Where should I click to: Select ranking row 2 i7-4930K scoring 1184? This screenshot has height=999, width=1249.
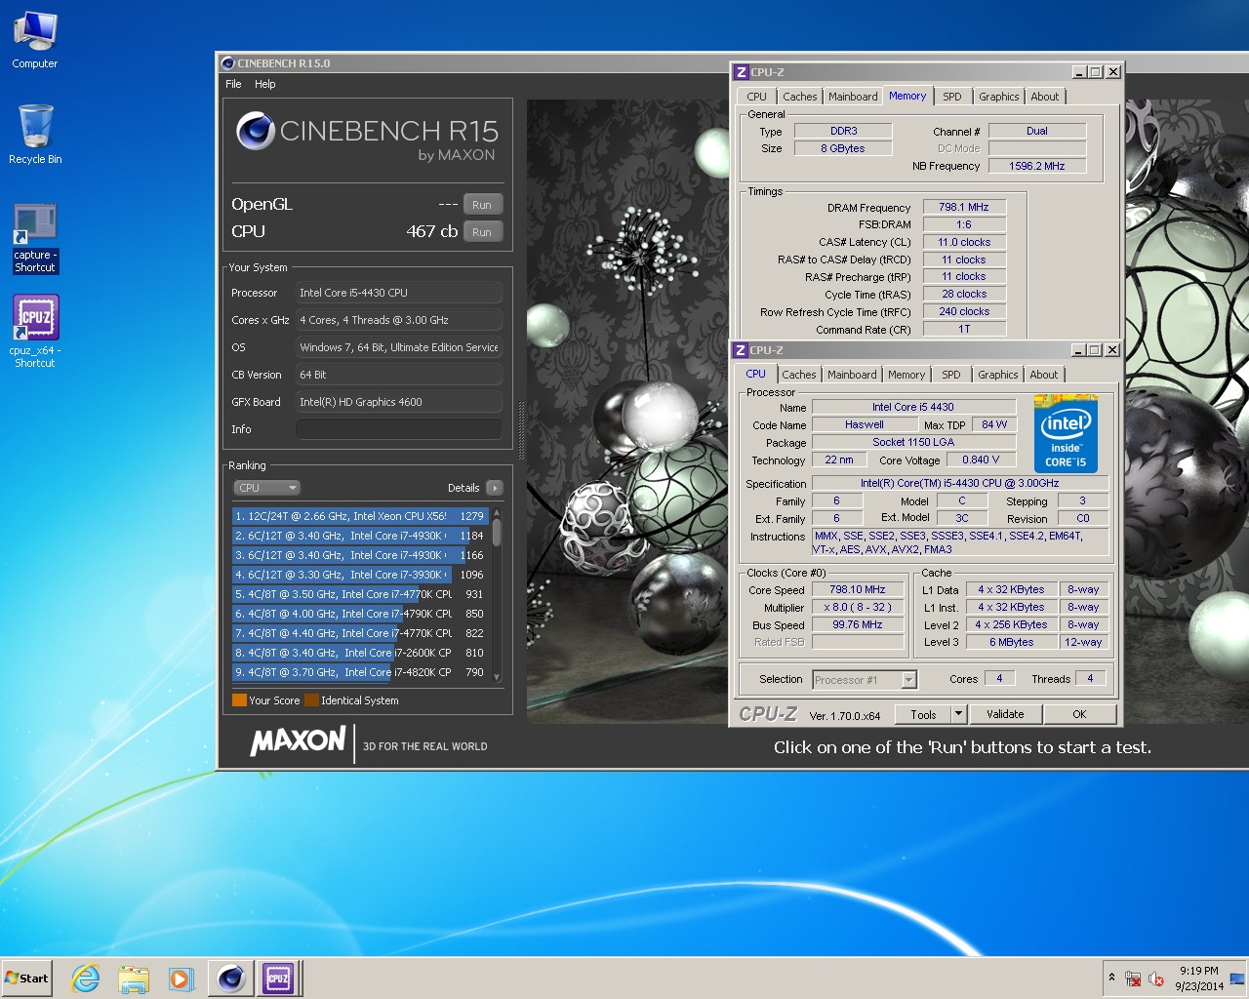click(360, 536)
